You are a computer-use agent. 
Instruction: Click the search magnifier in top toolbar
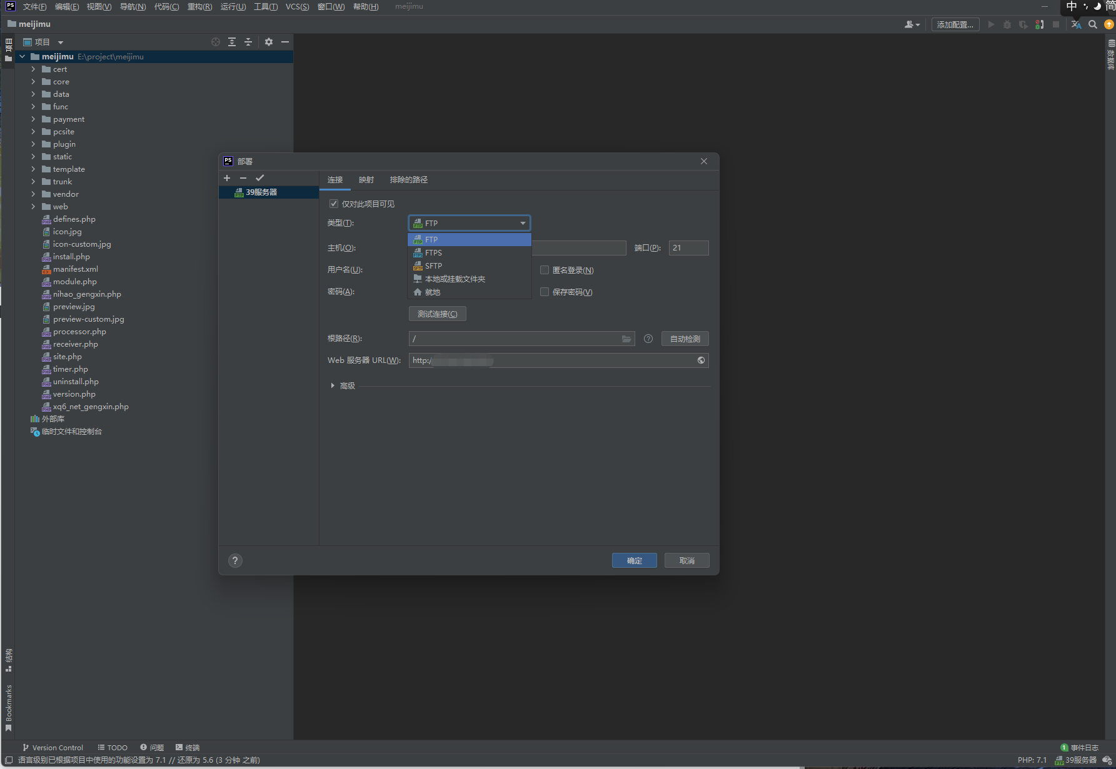tap(1093, 24)
